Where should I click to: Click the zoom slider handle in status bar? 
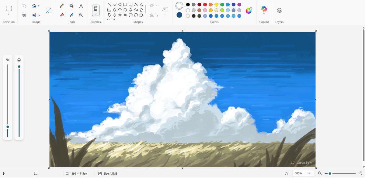(330, 173)
